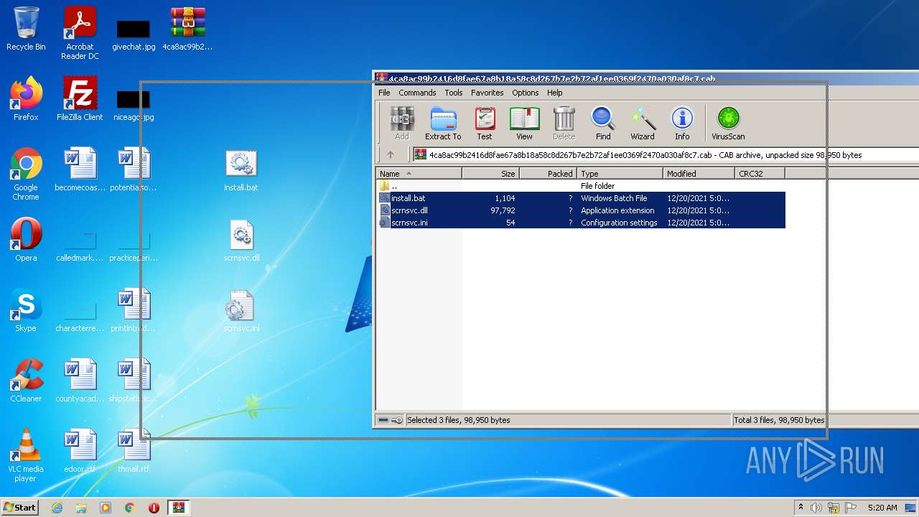The image size is (919, 517).
Task: Select scrnsvc.dll file on desktop
Action: [x=241, y=241]
